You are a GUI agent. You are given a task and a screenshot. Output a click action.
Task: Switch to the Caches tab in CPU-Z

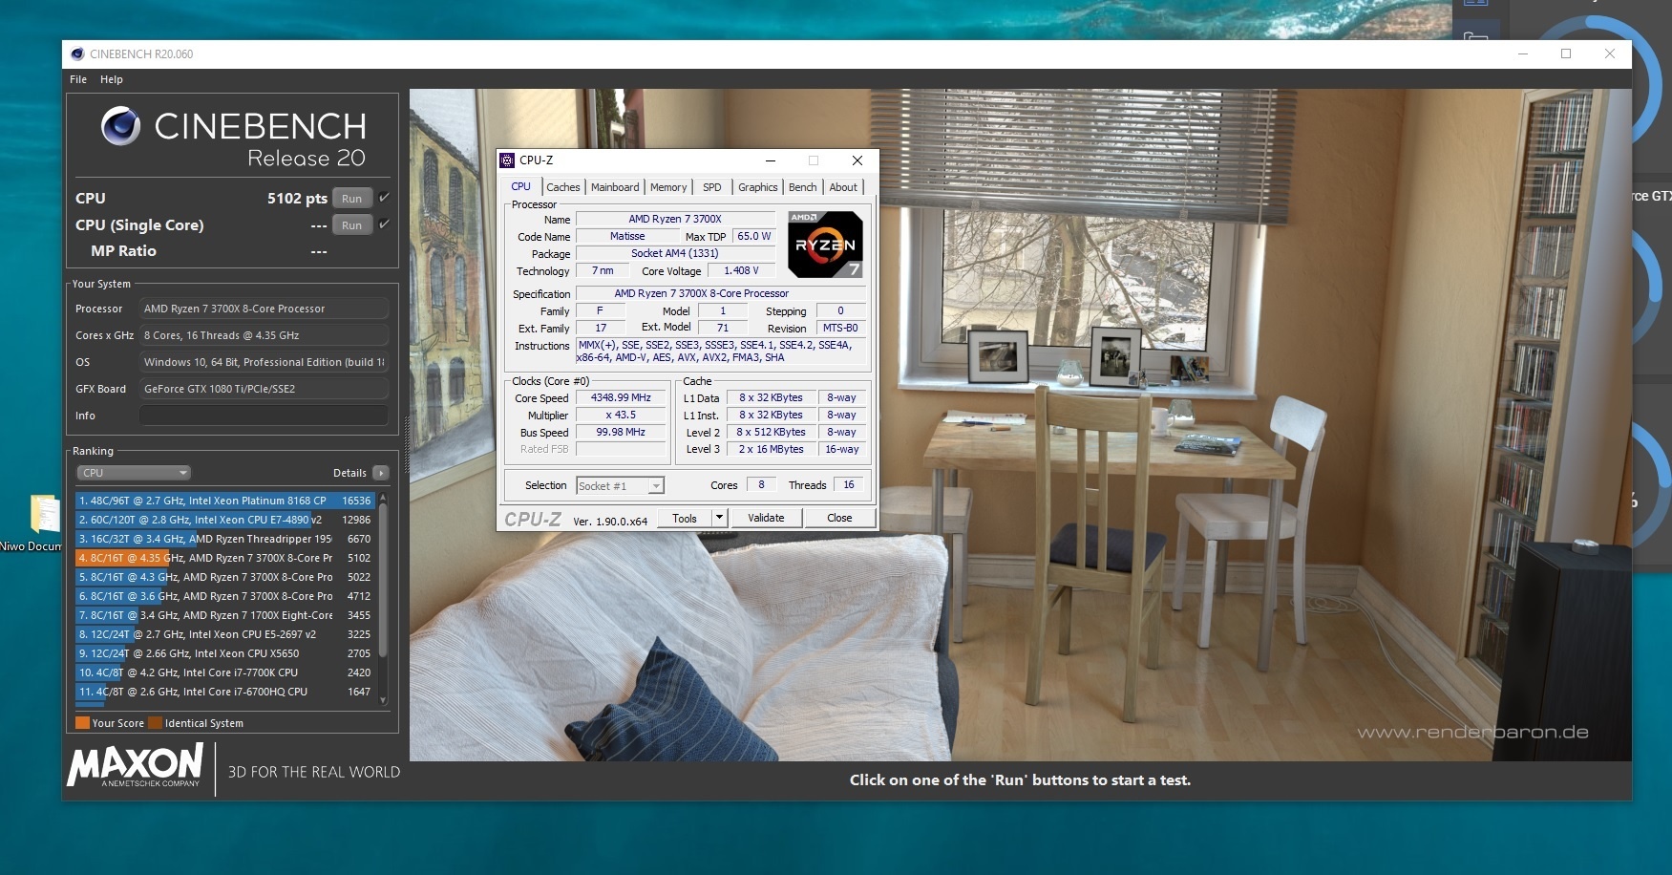point(563,187)
